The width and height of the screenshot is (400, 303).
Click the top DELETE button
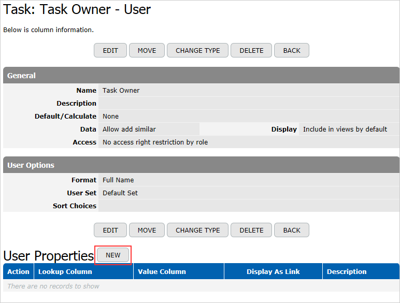point(251,51)
